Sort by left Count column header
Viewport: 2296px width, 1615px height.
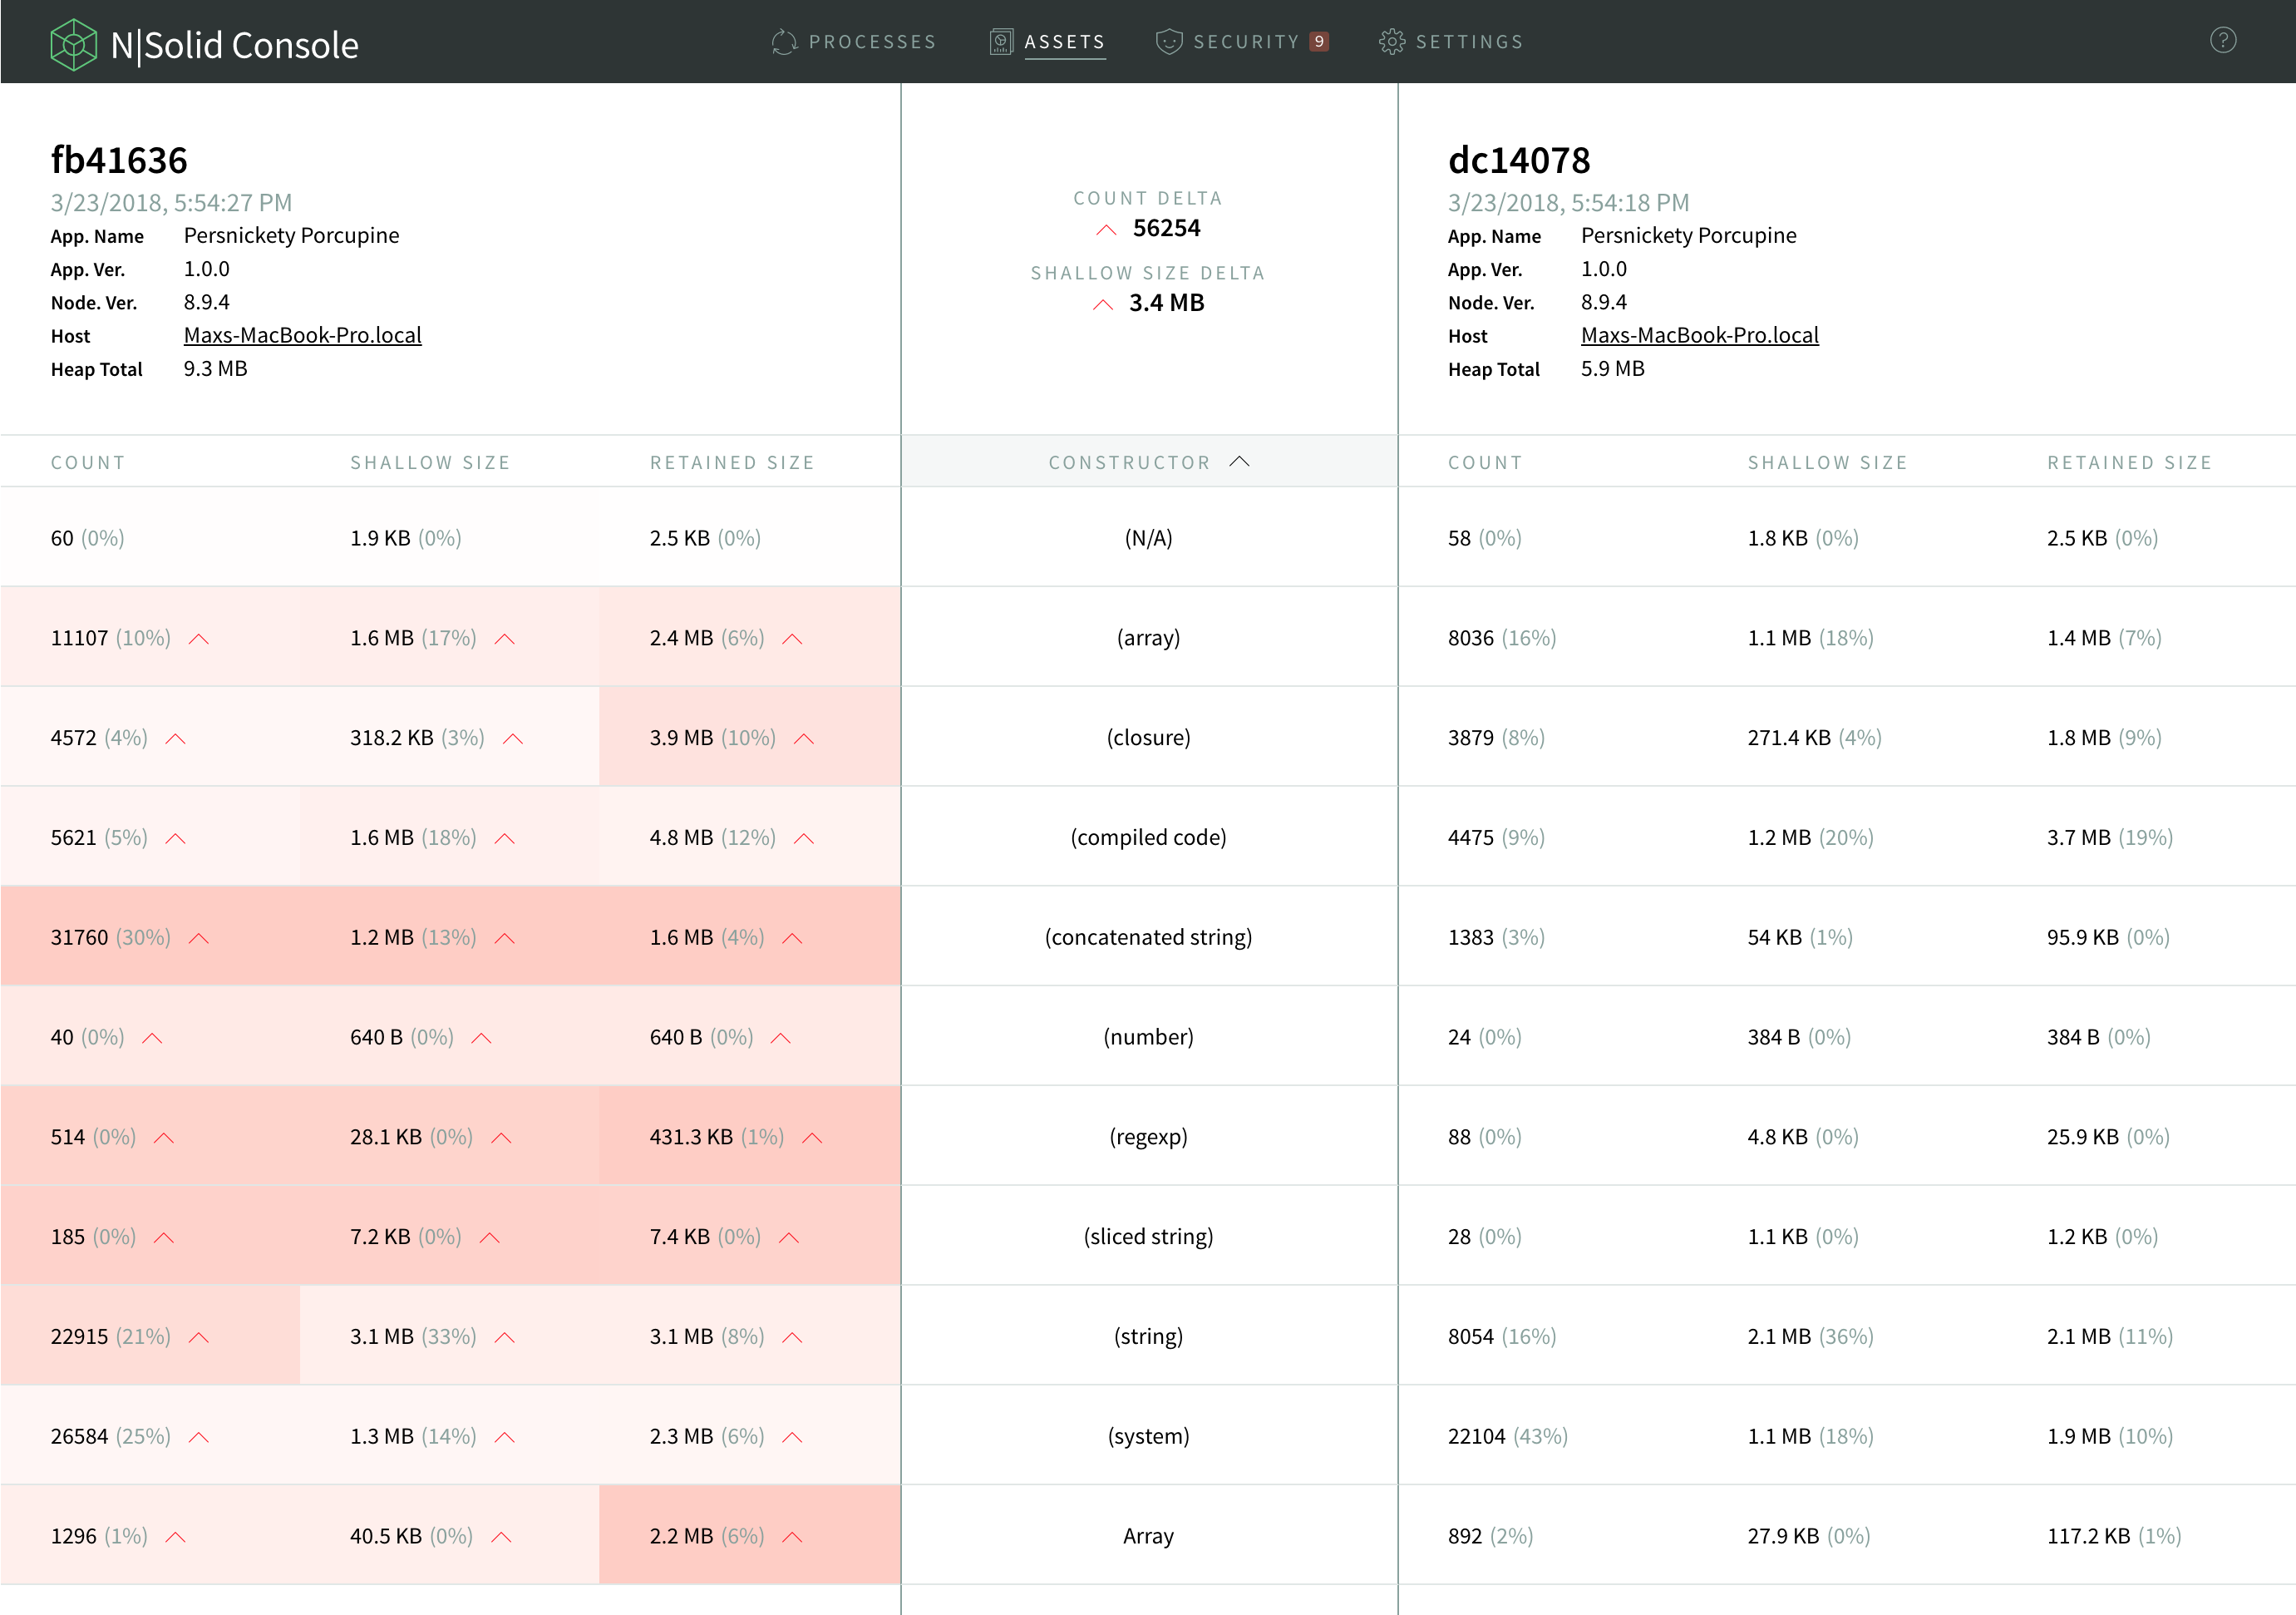click(88, 462)
